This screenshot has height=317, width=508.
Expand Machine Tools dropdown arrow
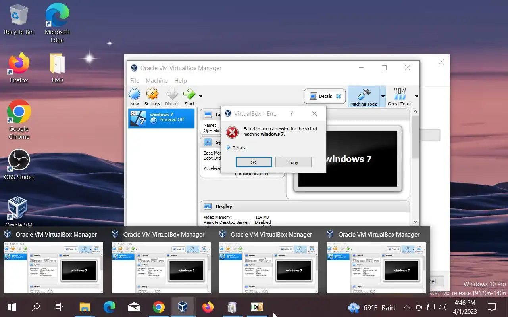383,96
